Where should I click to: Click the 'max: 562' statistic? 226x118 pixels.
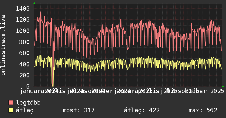pyautogui.click(x=203, y=110)
